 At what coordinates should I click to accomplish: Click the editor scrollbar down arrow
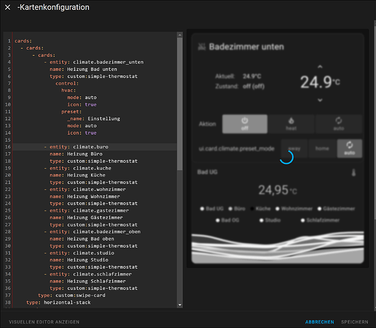tap(179, 305)
